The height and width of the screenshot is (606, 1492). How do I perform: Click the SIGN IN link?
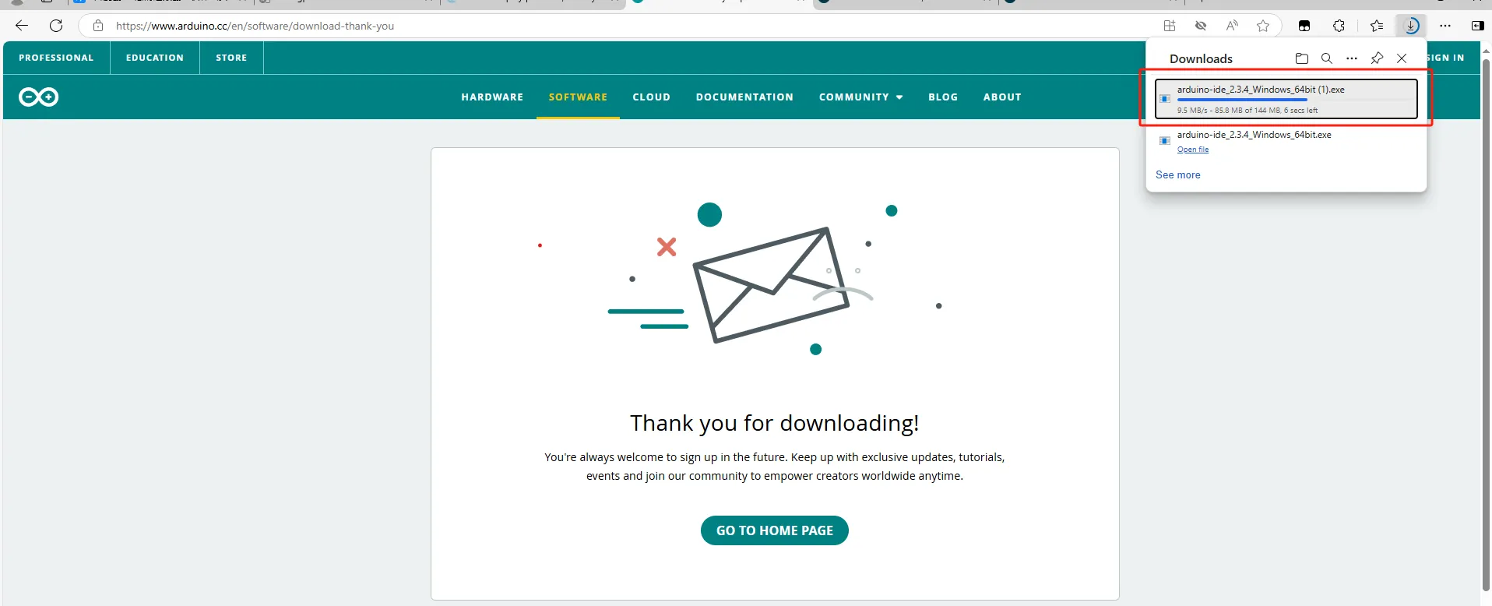tap(1445, 58)
